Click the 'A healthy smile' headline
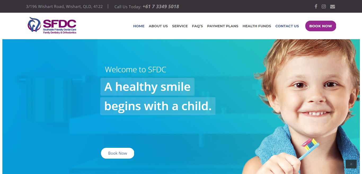This screenshot has width=362, height=174. pos(147,87)
